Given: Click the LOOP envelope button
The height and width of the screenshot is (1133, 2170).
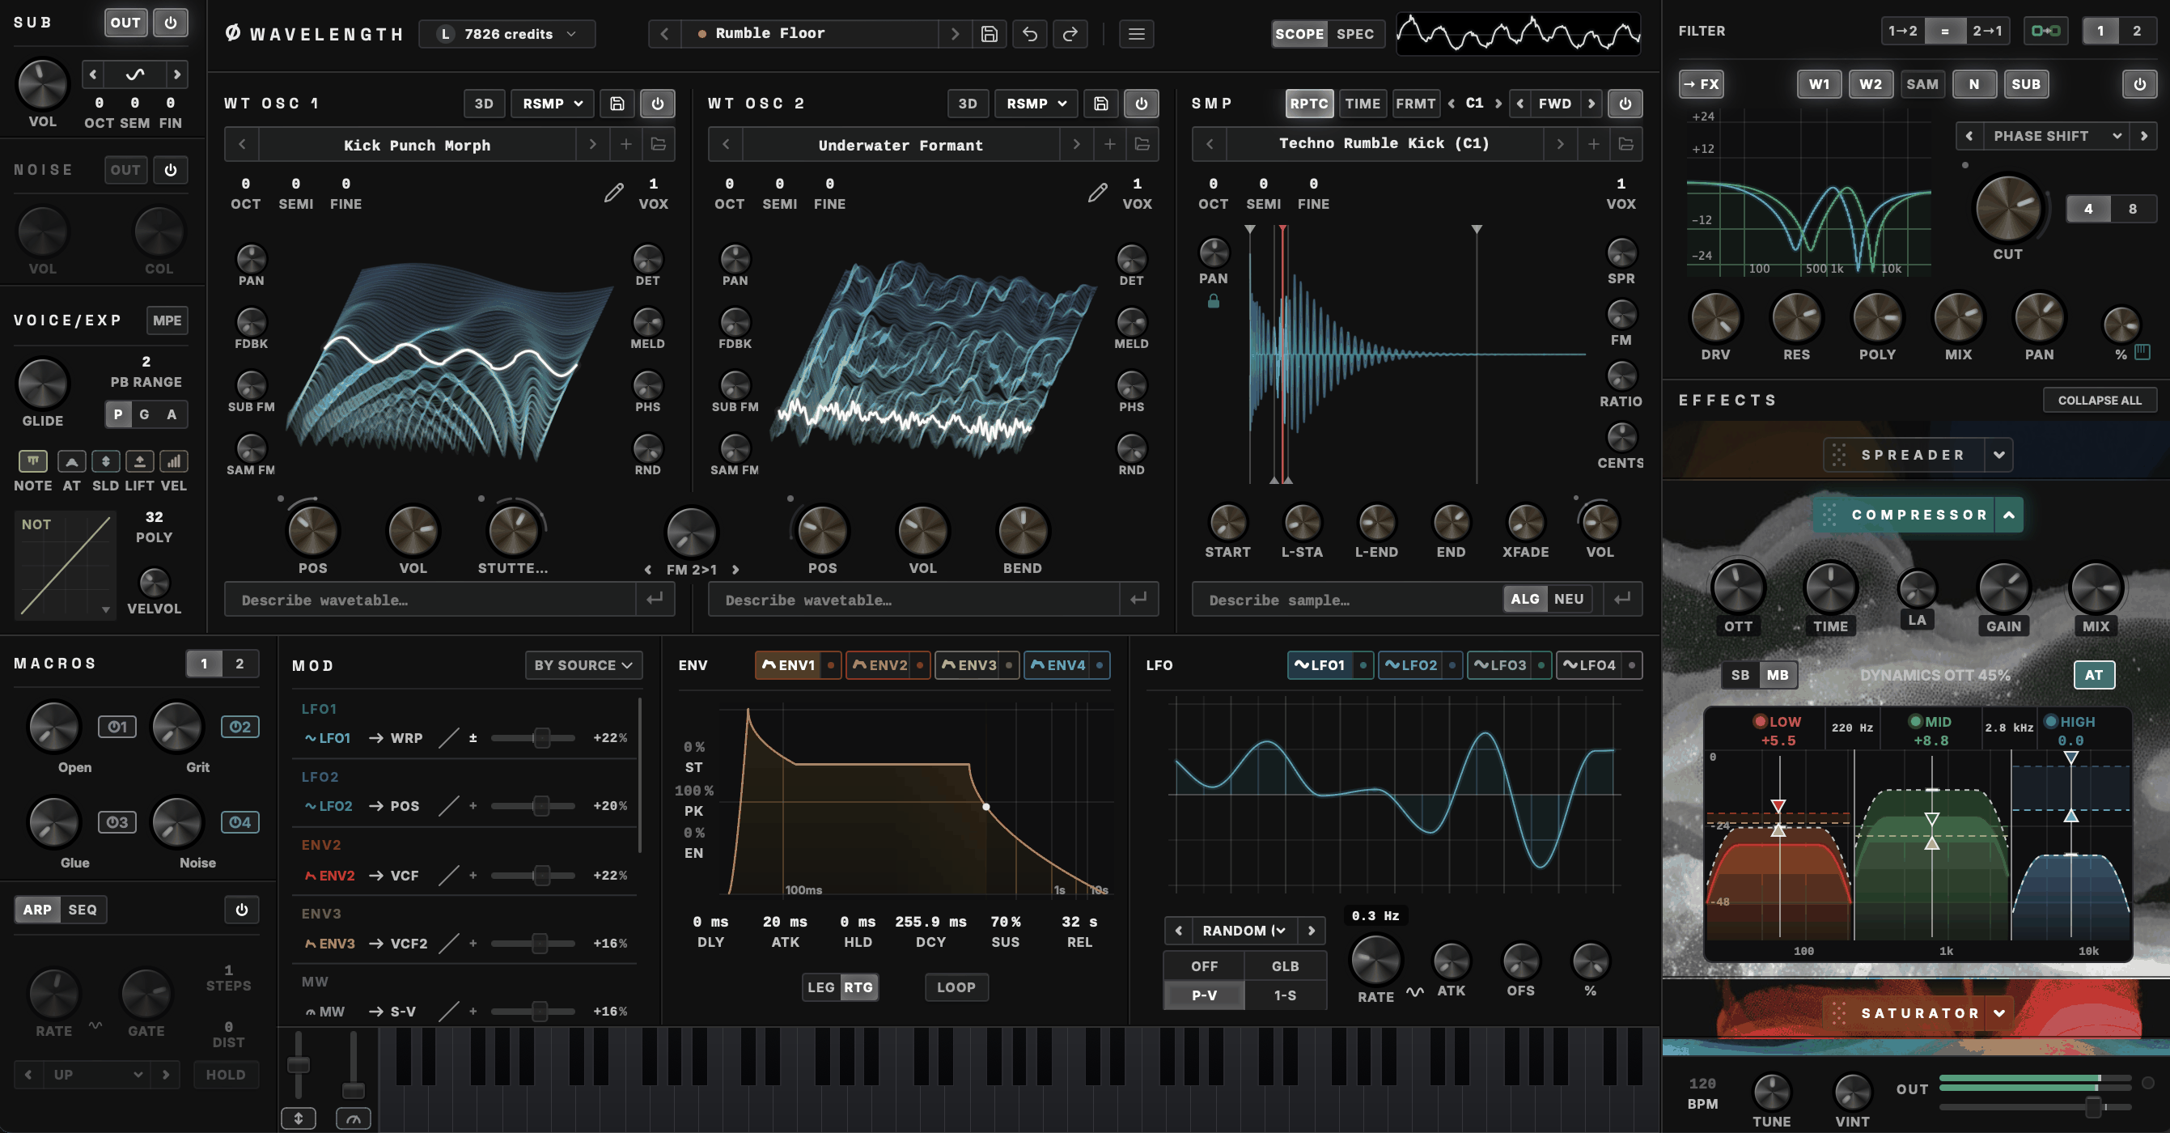Looking at the screenshot, I should coord(956,987).
